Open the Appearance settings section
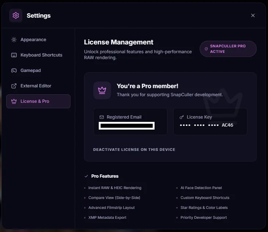Screen dimensions: 268x232 click(39, 40)
